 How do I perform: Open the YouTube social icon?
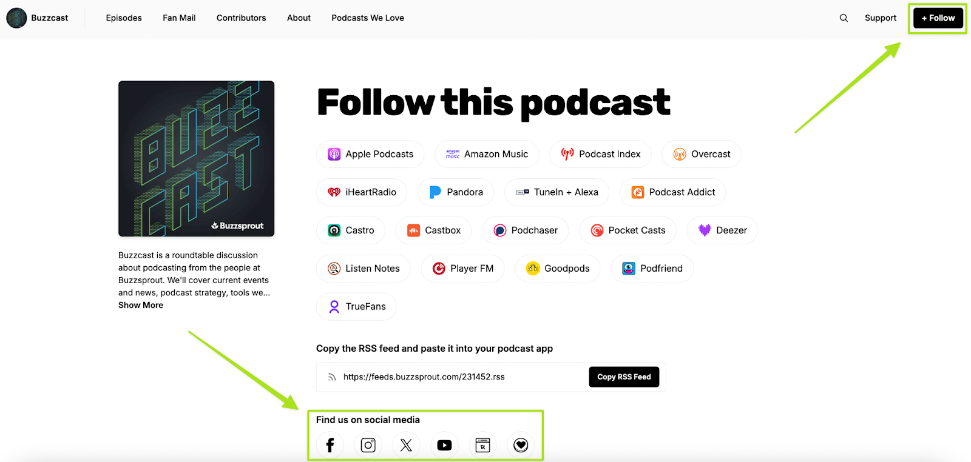(445, 445)
